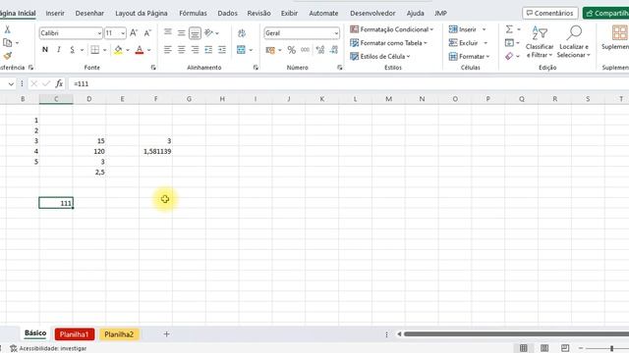Apply percent style
The width and height of the screenshot is (629, 353).
click(x=292, y=50)
